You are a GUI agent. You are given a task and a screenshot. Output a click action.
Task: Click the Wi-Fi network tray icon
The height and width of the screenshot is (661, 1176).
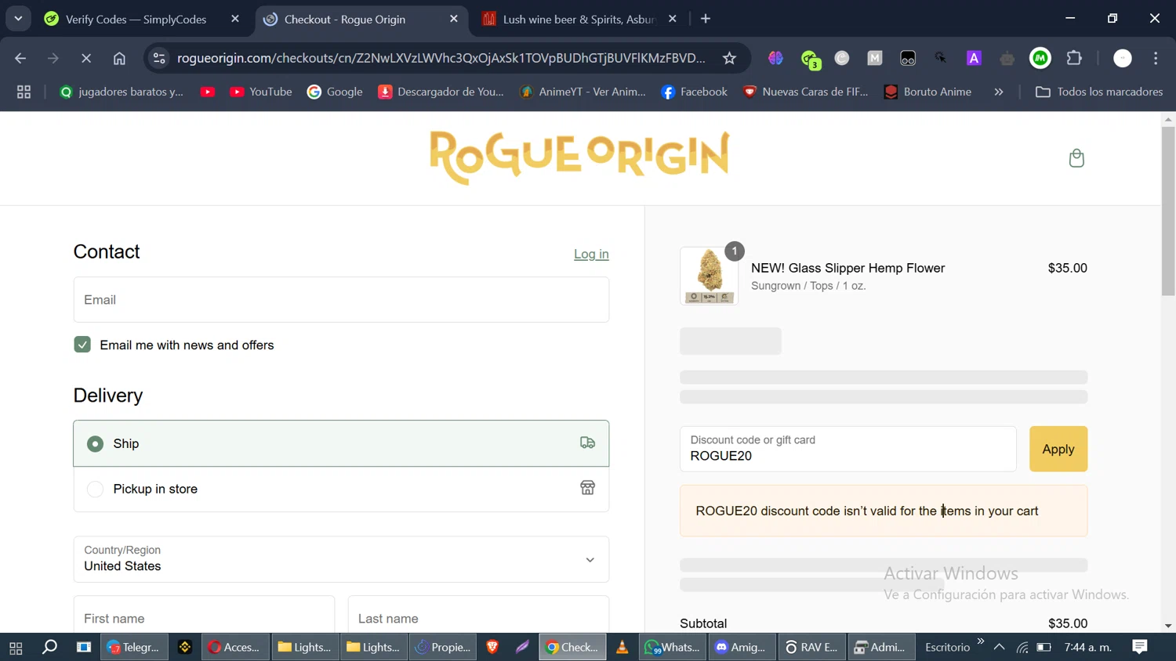pos(1022,647)
